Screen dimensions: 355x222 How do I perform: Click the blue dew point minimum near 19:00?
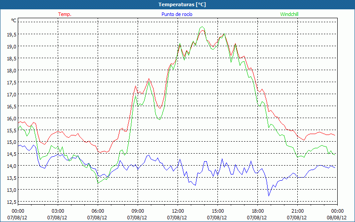[x=269, y=196]
